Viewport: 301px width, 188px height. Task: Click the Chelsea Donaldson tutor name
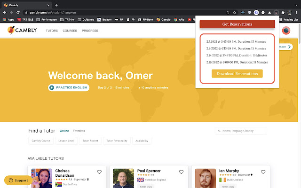coord(65,173)
